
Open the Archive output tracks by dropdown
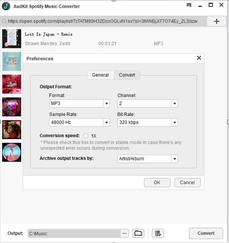click(148, 159)
